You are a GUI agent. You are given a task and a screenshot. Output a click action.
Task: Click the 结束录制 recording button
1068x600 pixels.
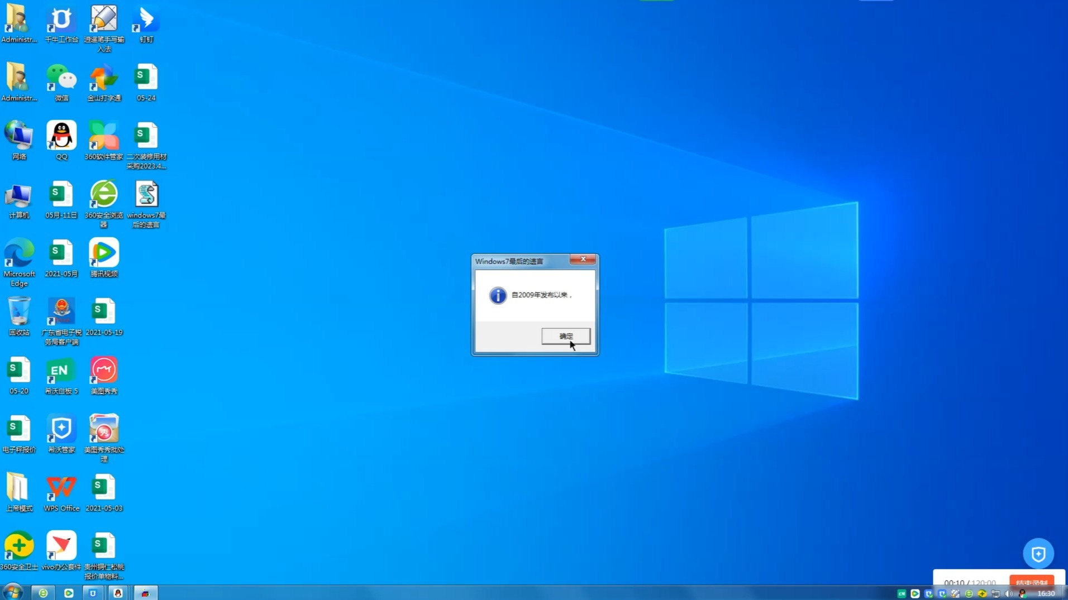[x=1031, y=582]
